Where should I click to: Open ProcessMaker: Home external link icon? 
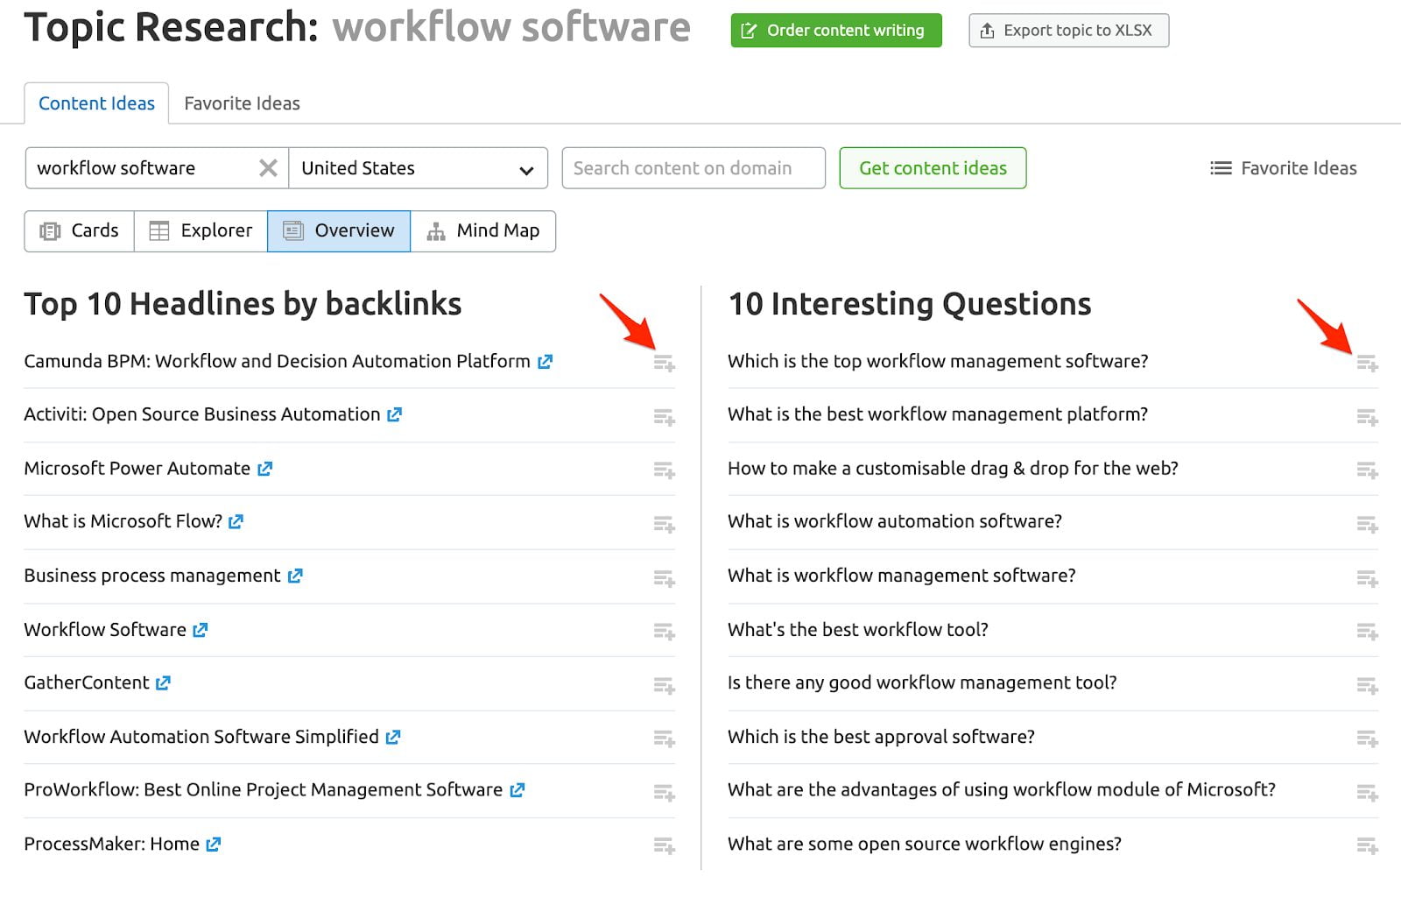(214, 844)
